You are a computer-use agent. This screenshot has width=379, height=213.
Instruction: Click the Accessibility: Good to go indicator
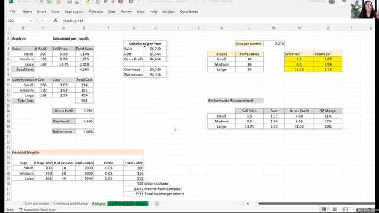(37, 209)
